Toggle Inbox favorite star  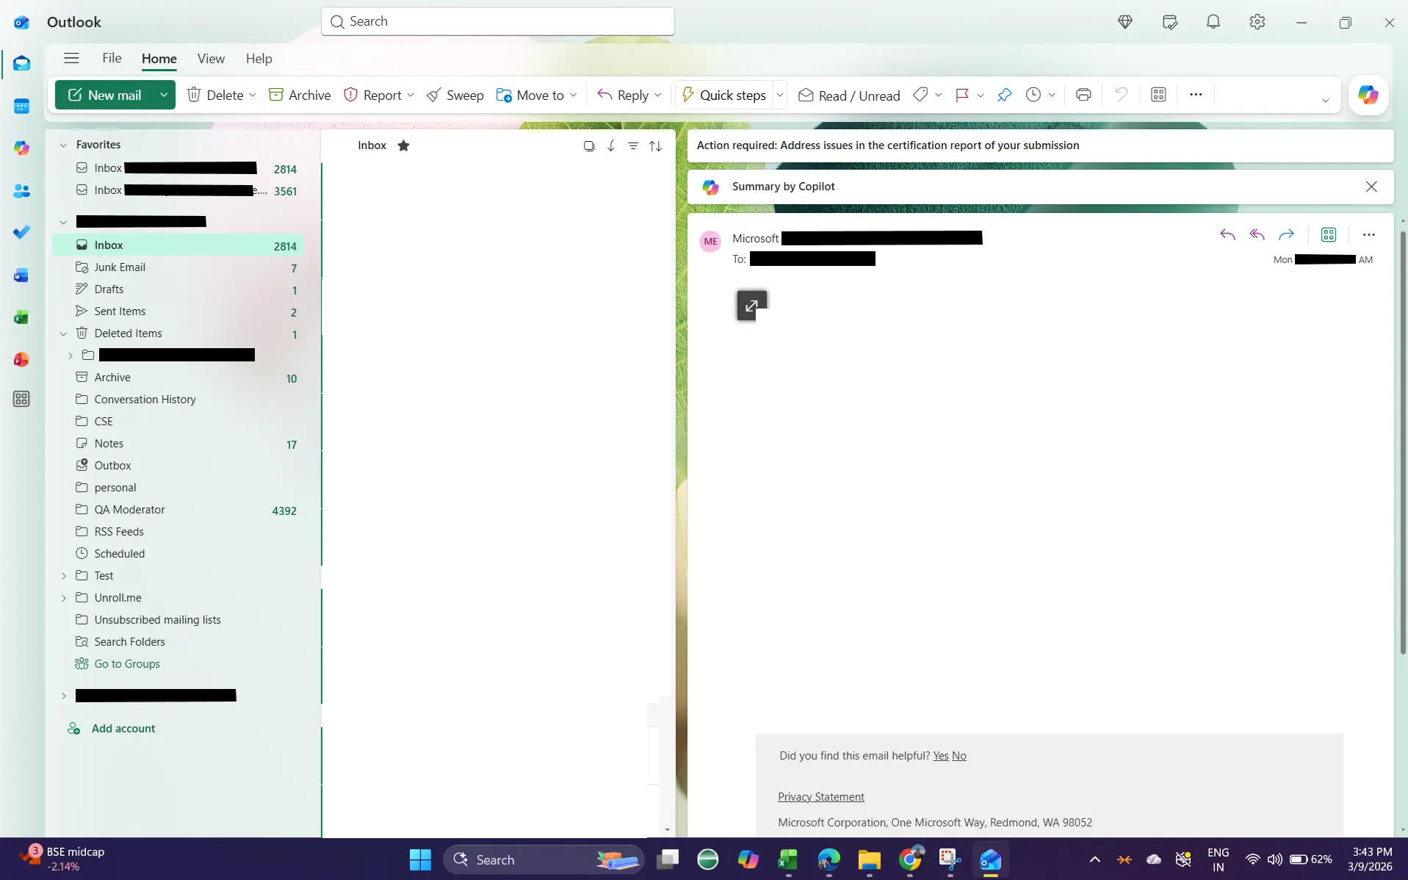pyautogui.click(x=403, y=145)
